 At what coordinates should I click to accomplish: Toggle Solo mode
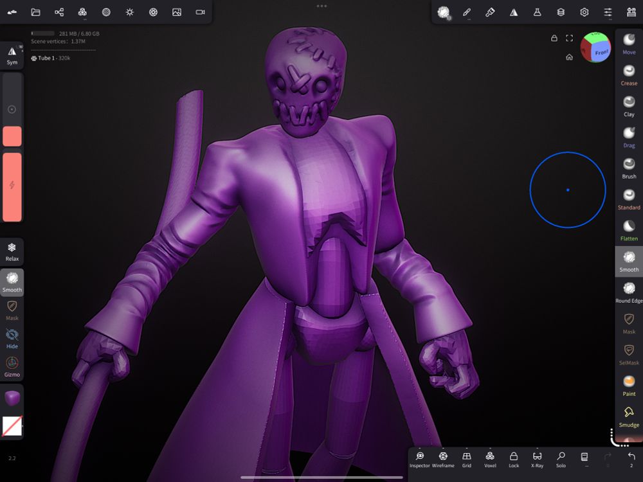[x=561, y=460]
